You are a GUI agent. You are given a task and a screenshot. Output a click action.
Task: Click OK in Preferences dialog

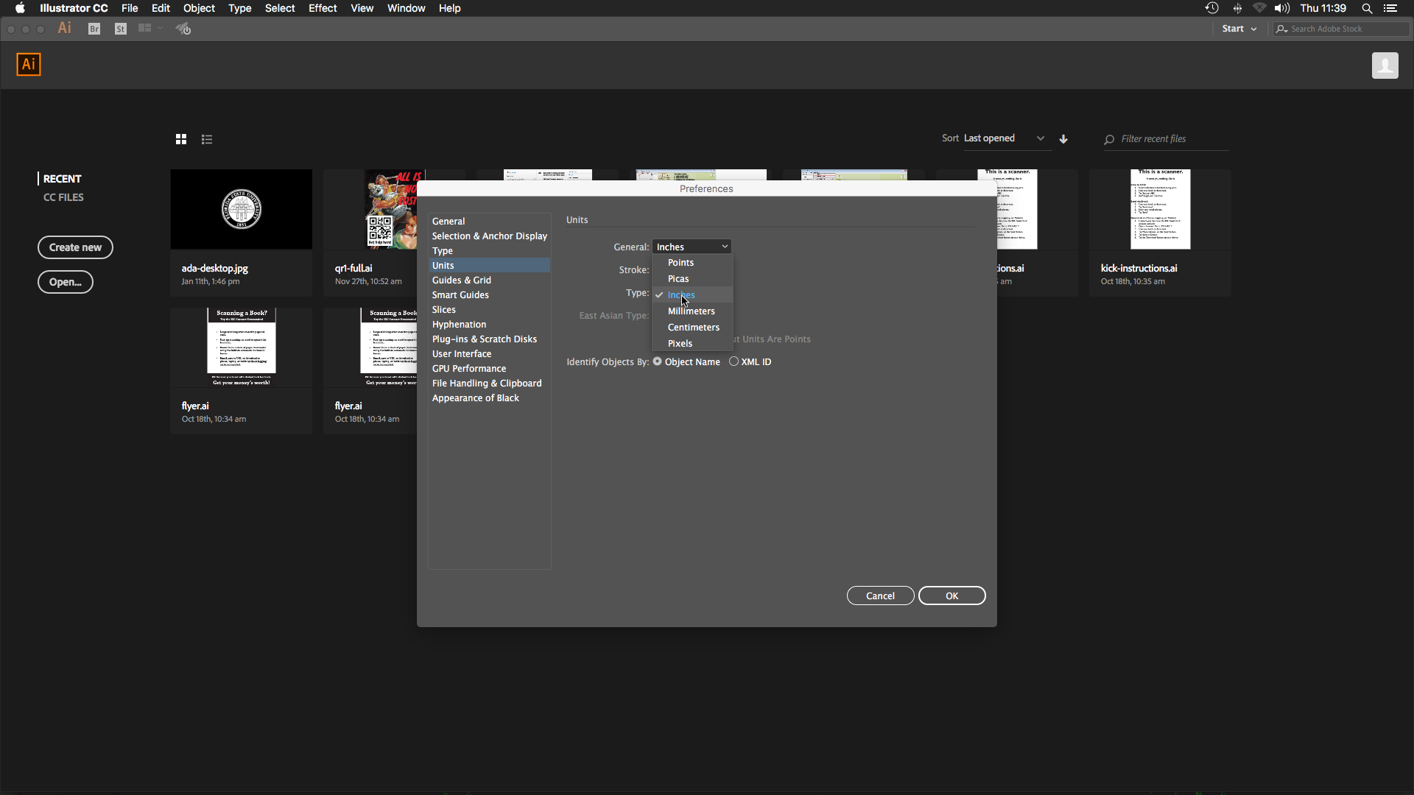(x=952, y=596)
